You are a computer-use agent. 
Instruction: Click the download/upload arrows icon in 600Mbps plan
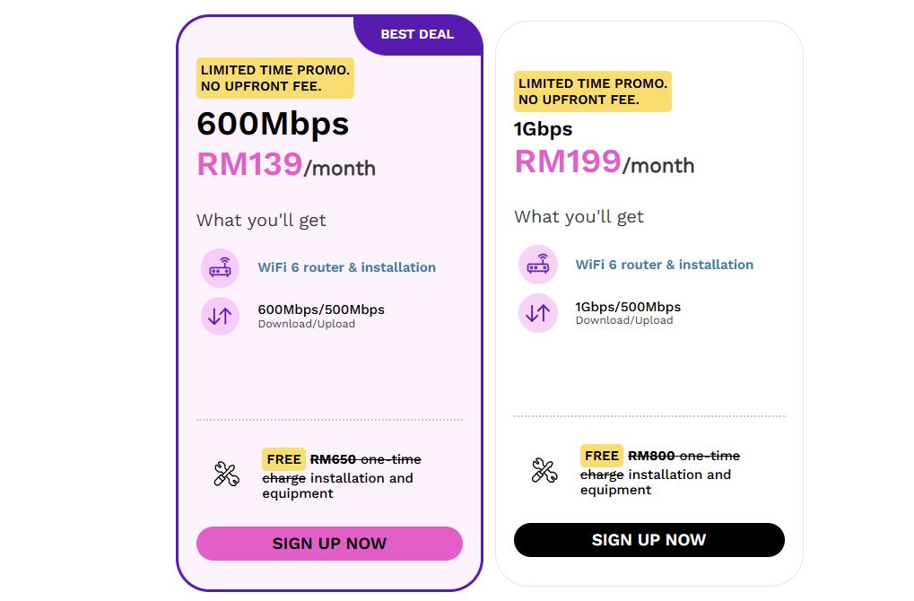pyautogui.click(x=220, y=316)
